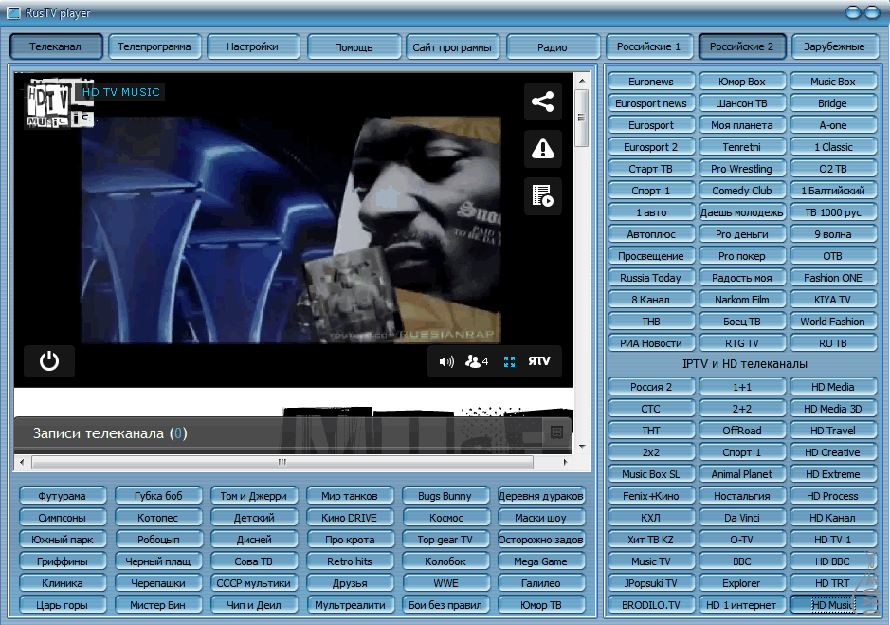Select the РИА Новости channel
This screenshot has width=890, height=625.
pos(651,343)
